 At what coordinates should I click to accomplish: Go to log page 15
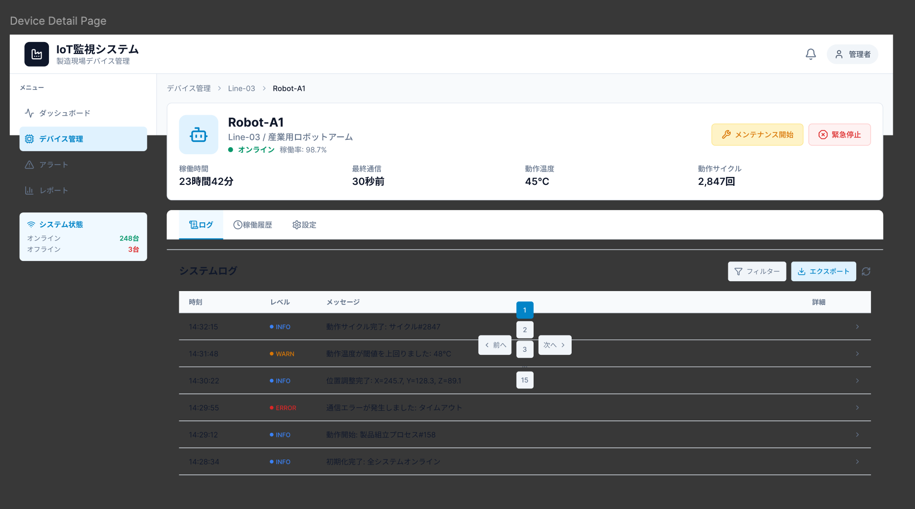(525, 380)
